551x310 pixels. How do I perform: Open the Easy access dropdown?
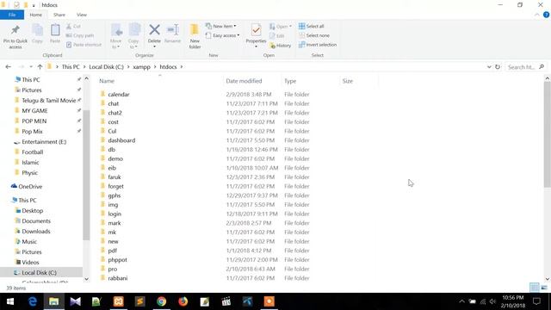222,35
